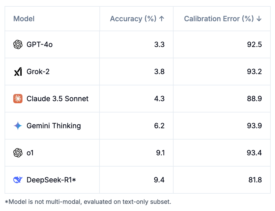Click the Claude 3.5 Sonnet label

[x=58, y=99]
